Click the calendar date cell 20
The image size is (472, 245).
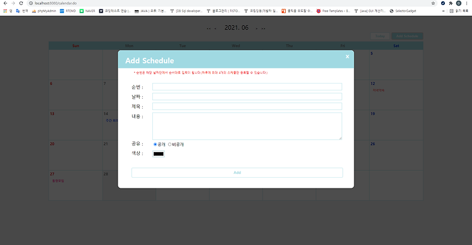[76, 155]
